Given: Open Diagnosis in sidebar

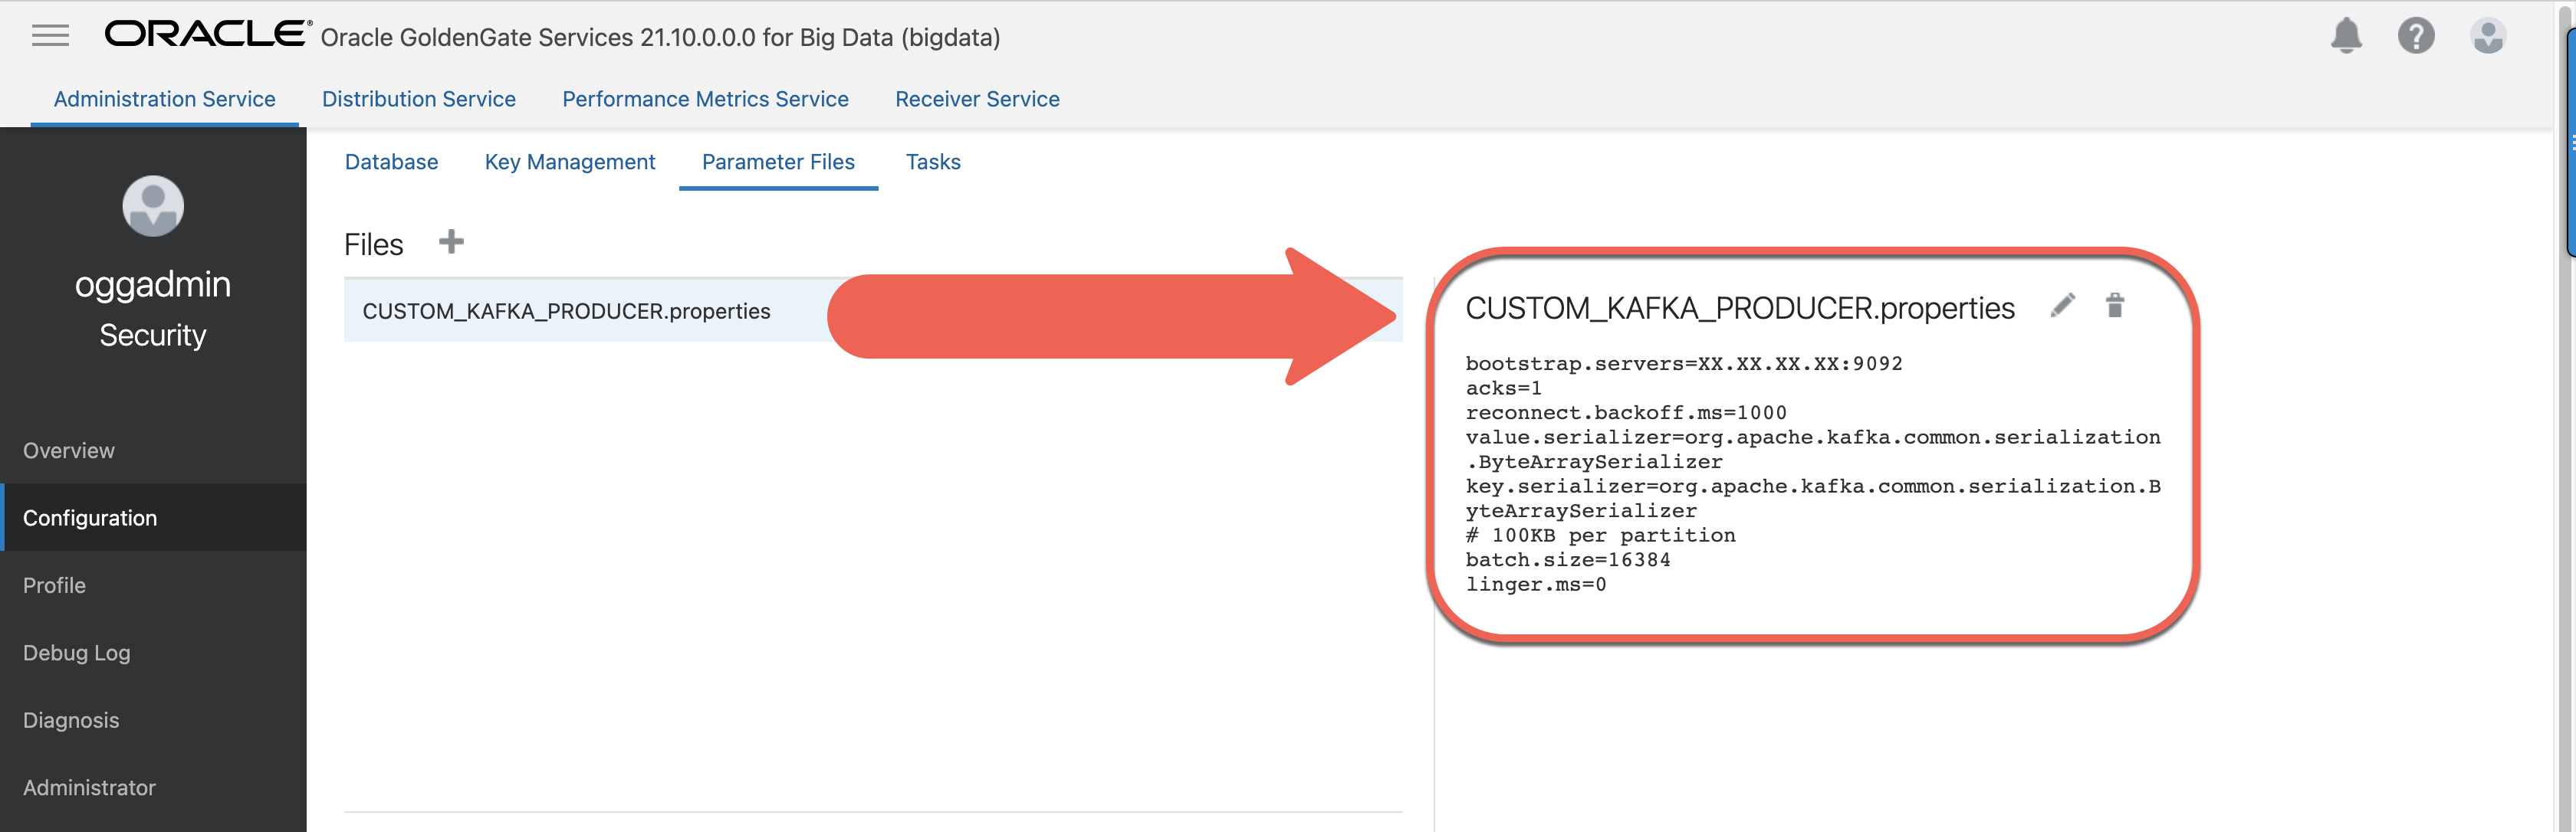Looking at the screenshot, I should (x=71, y=720).
